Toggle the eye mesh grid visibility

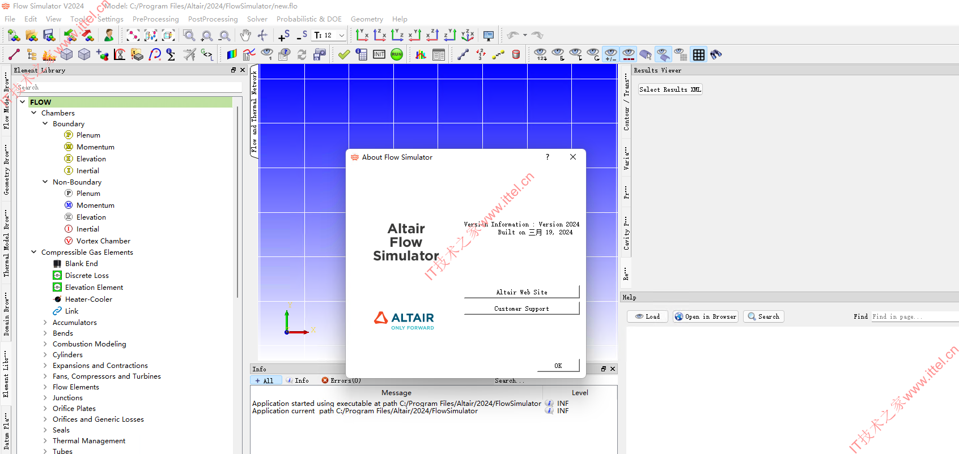[x=681, y=54]
